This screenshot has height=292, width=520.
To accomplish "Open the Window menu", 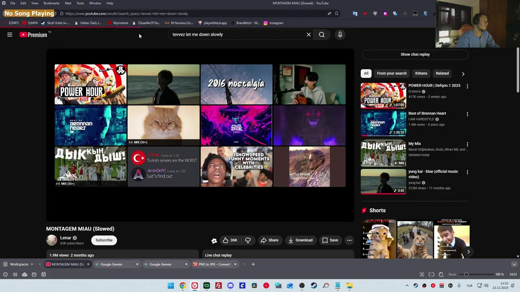I will [x=95, y=3].
